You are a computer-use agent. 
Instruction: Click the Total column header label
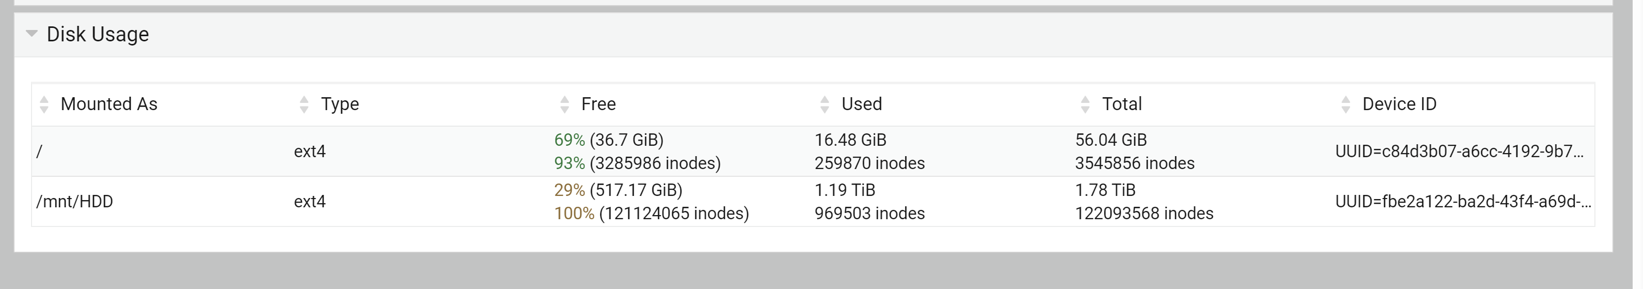coord(1122,104)
